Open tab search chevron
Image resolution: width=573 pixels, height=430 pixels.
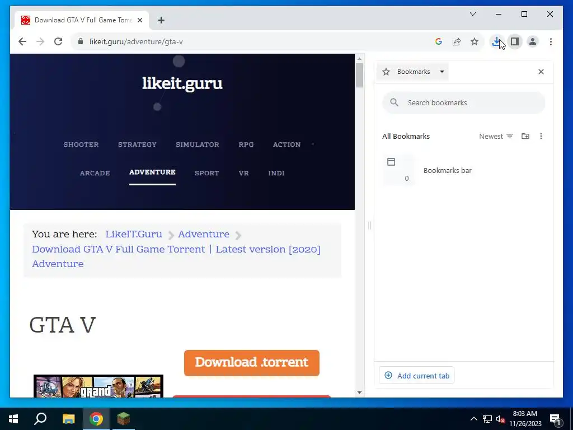472,14
